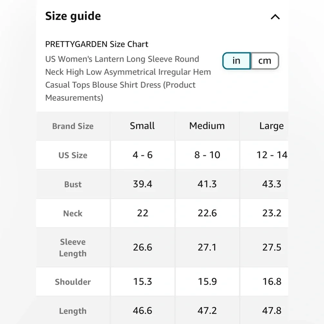Click the Brand Size row label
324x324 pixels.
point(73,126)
